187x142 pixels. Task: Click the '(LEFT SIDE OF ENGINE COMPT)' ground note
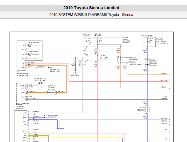pos(55,70)
